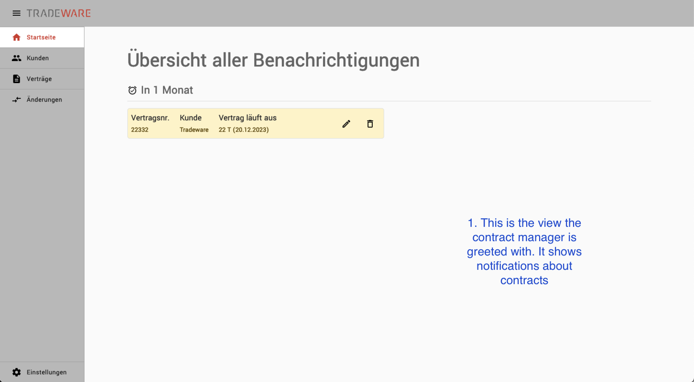
Task: Show the Änderungen menu item
Action: click(42, 100)
